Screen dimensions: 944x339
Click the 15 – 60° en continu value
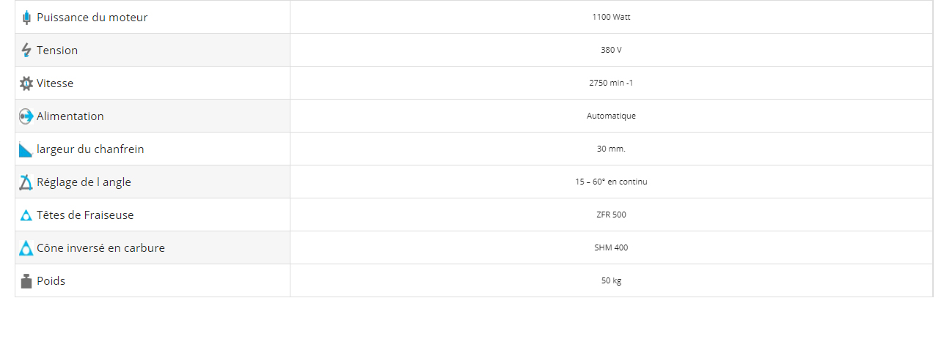pos(611,182)
